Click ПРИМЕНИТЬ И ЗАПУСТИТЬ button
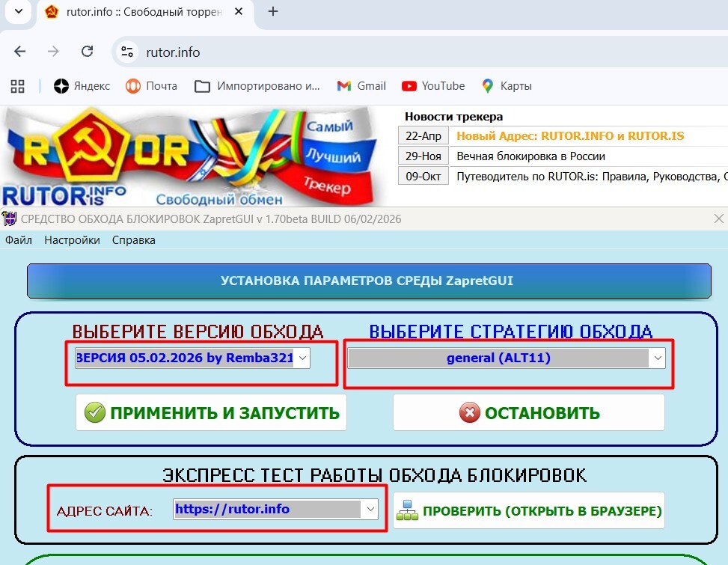728x565 pixels. [211, 413]
